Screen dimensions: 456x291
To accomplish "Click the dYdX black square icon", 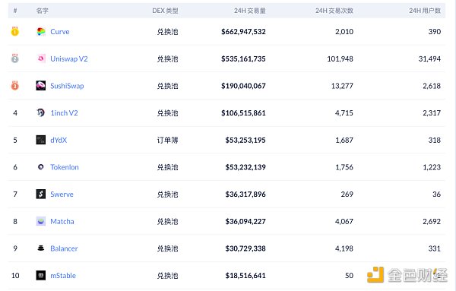I will (41, 140).
